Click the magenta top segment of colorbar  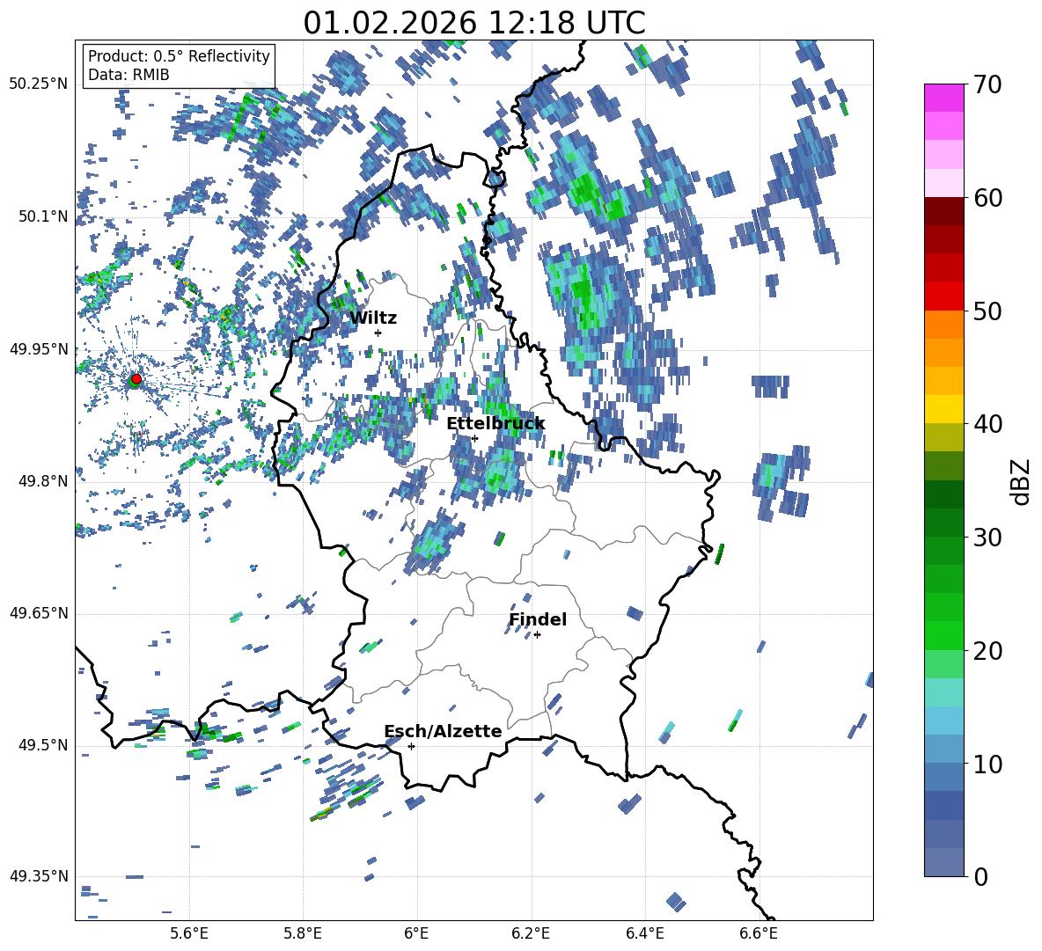pyautogui.click(x=943, y=99)
